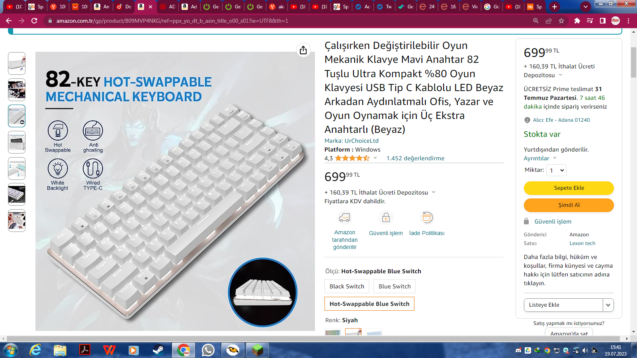Open the 1.452 değerlendirme reviews link

point(415,158)
